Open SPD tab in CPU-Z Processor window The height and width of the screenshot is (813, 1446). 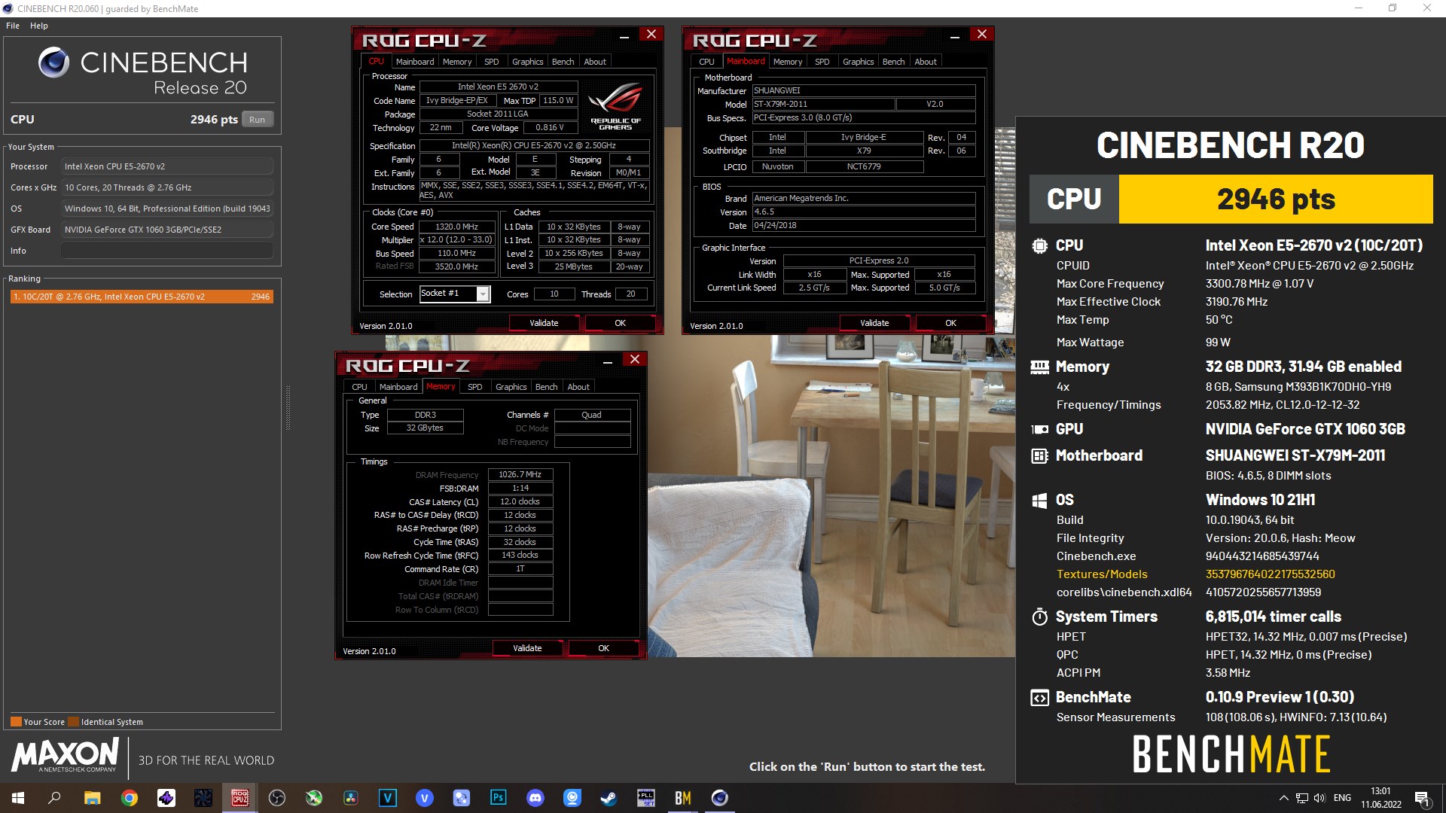coord(491,62)
